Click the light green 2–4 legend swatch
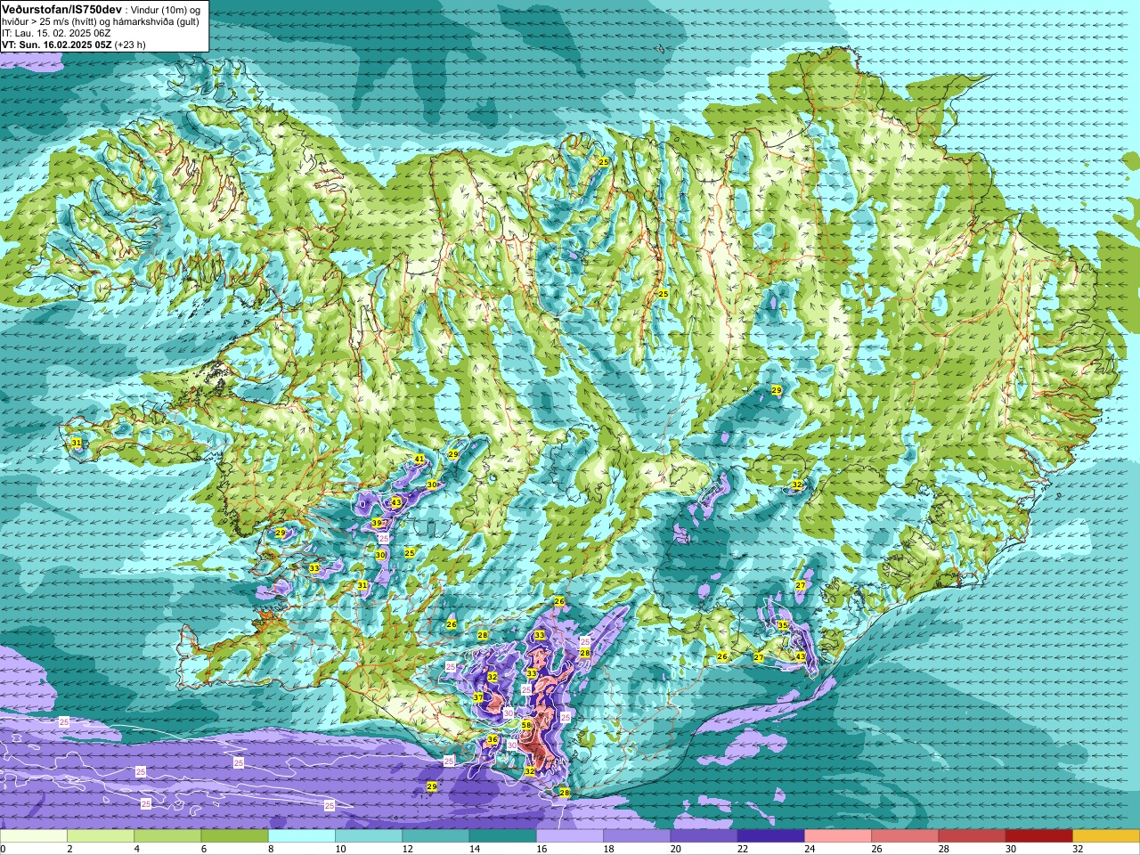1140x855 pixels. pos(101,836)
